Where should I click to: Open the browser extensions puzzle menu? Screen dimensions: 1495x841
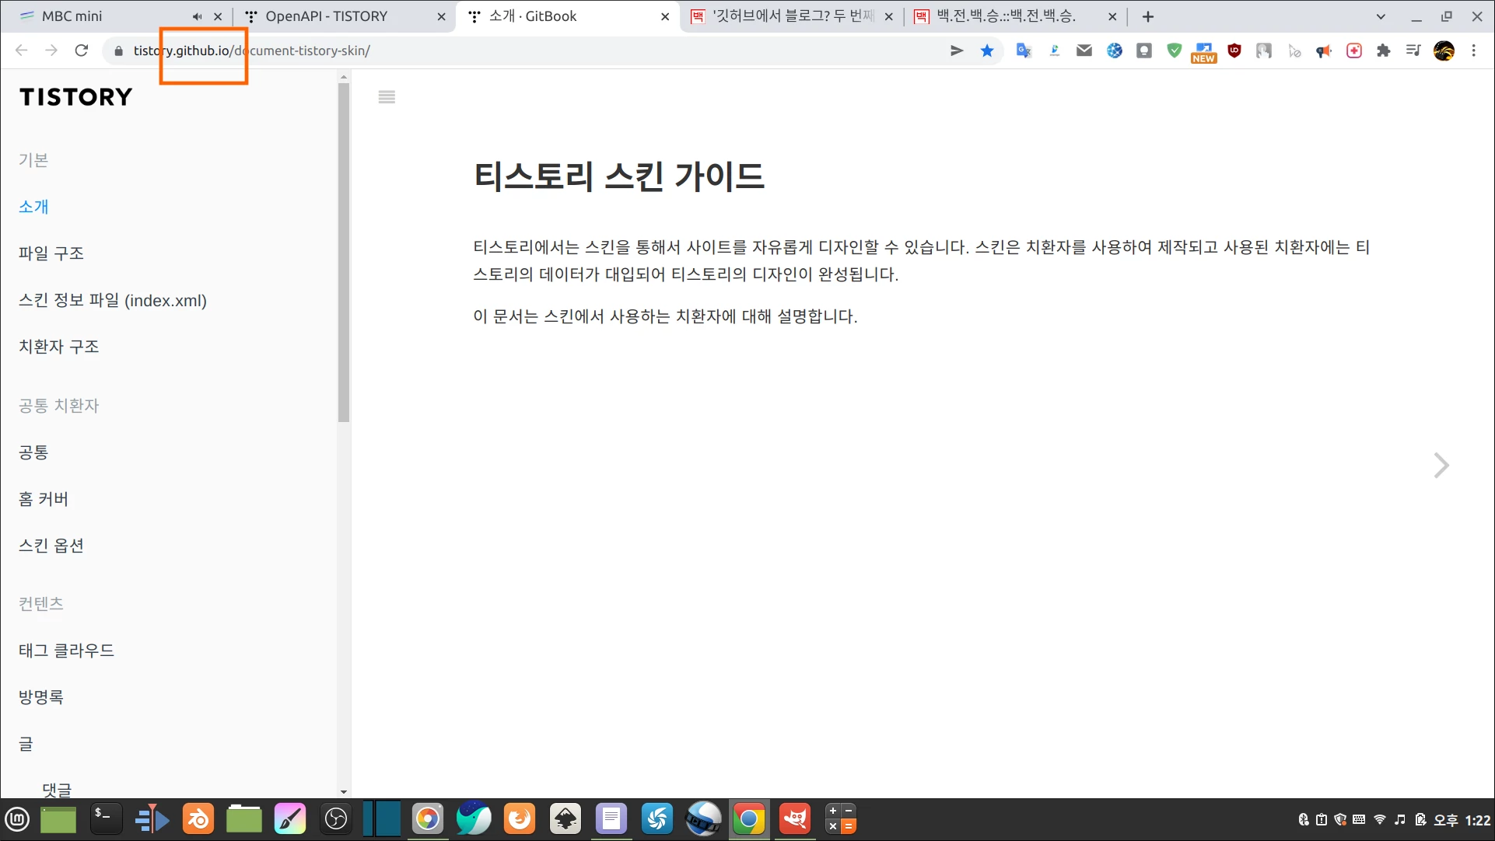[x=1384, y=51]
